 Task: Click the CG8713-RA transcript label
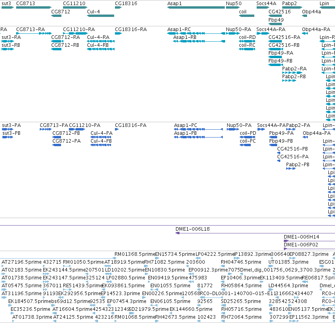click(x=31, y=29)
